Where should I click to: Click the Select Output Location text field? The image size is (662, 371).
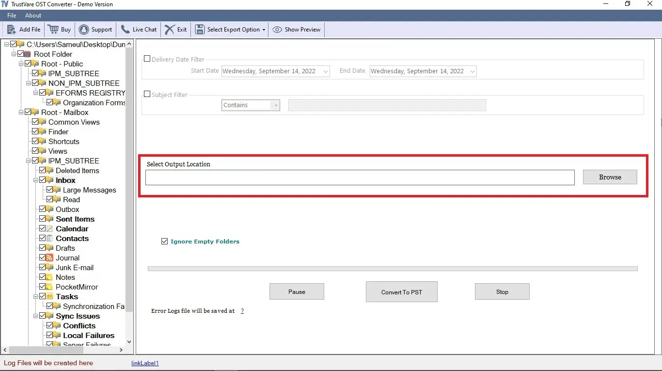(x=360, y=177)
